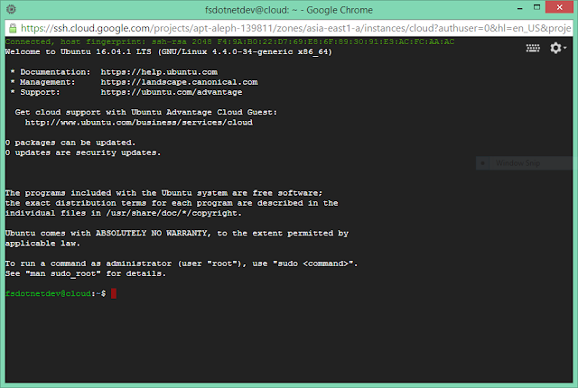
Task: Click the 'applicable law.' text
Action: click(x=42, y=244)
